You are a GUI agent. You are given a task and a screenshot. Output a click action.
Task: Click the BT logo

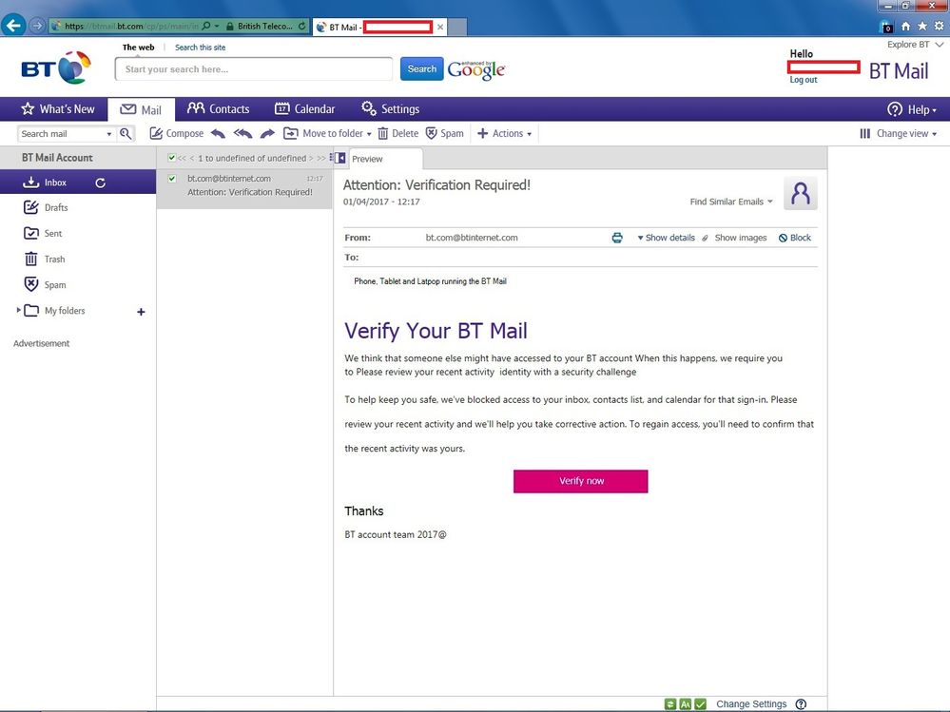[56, 67]
